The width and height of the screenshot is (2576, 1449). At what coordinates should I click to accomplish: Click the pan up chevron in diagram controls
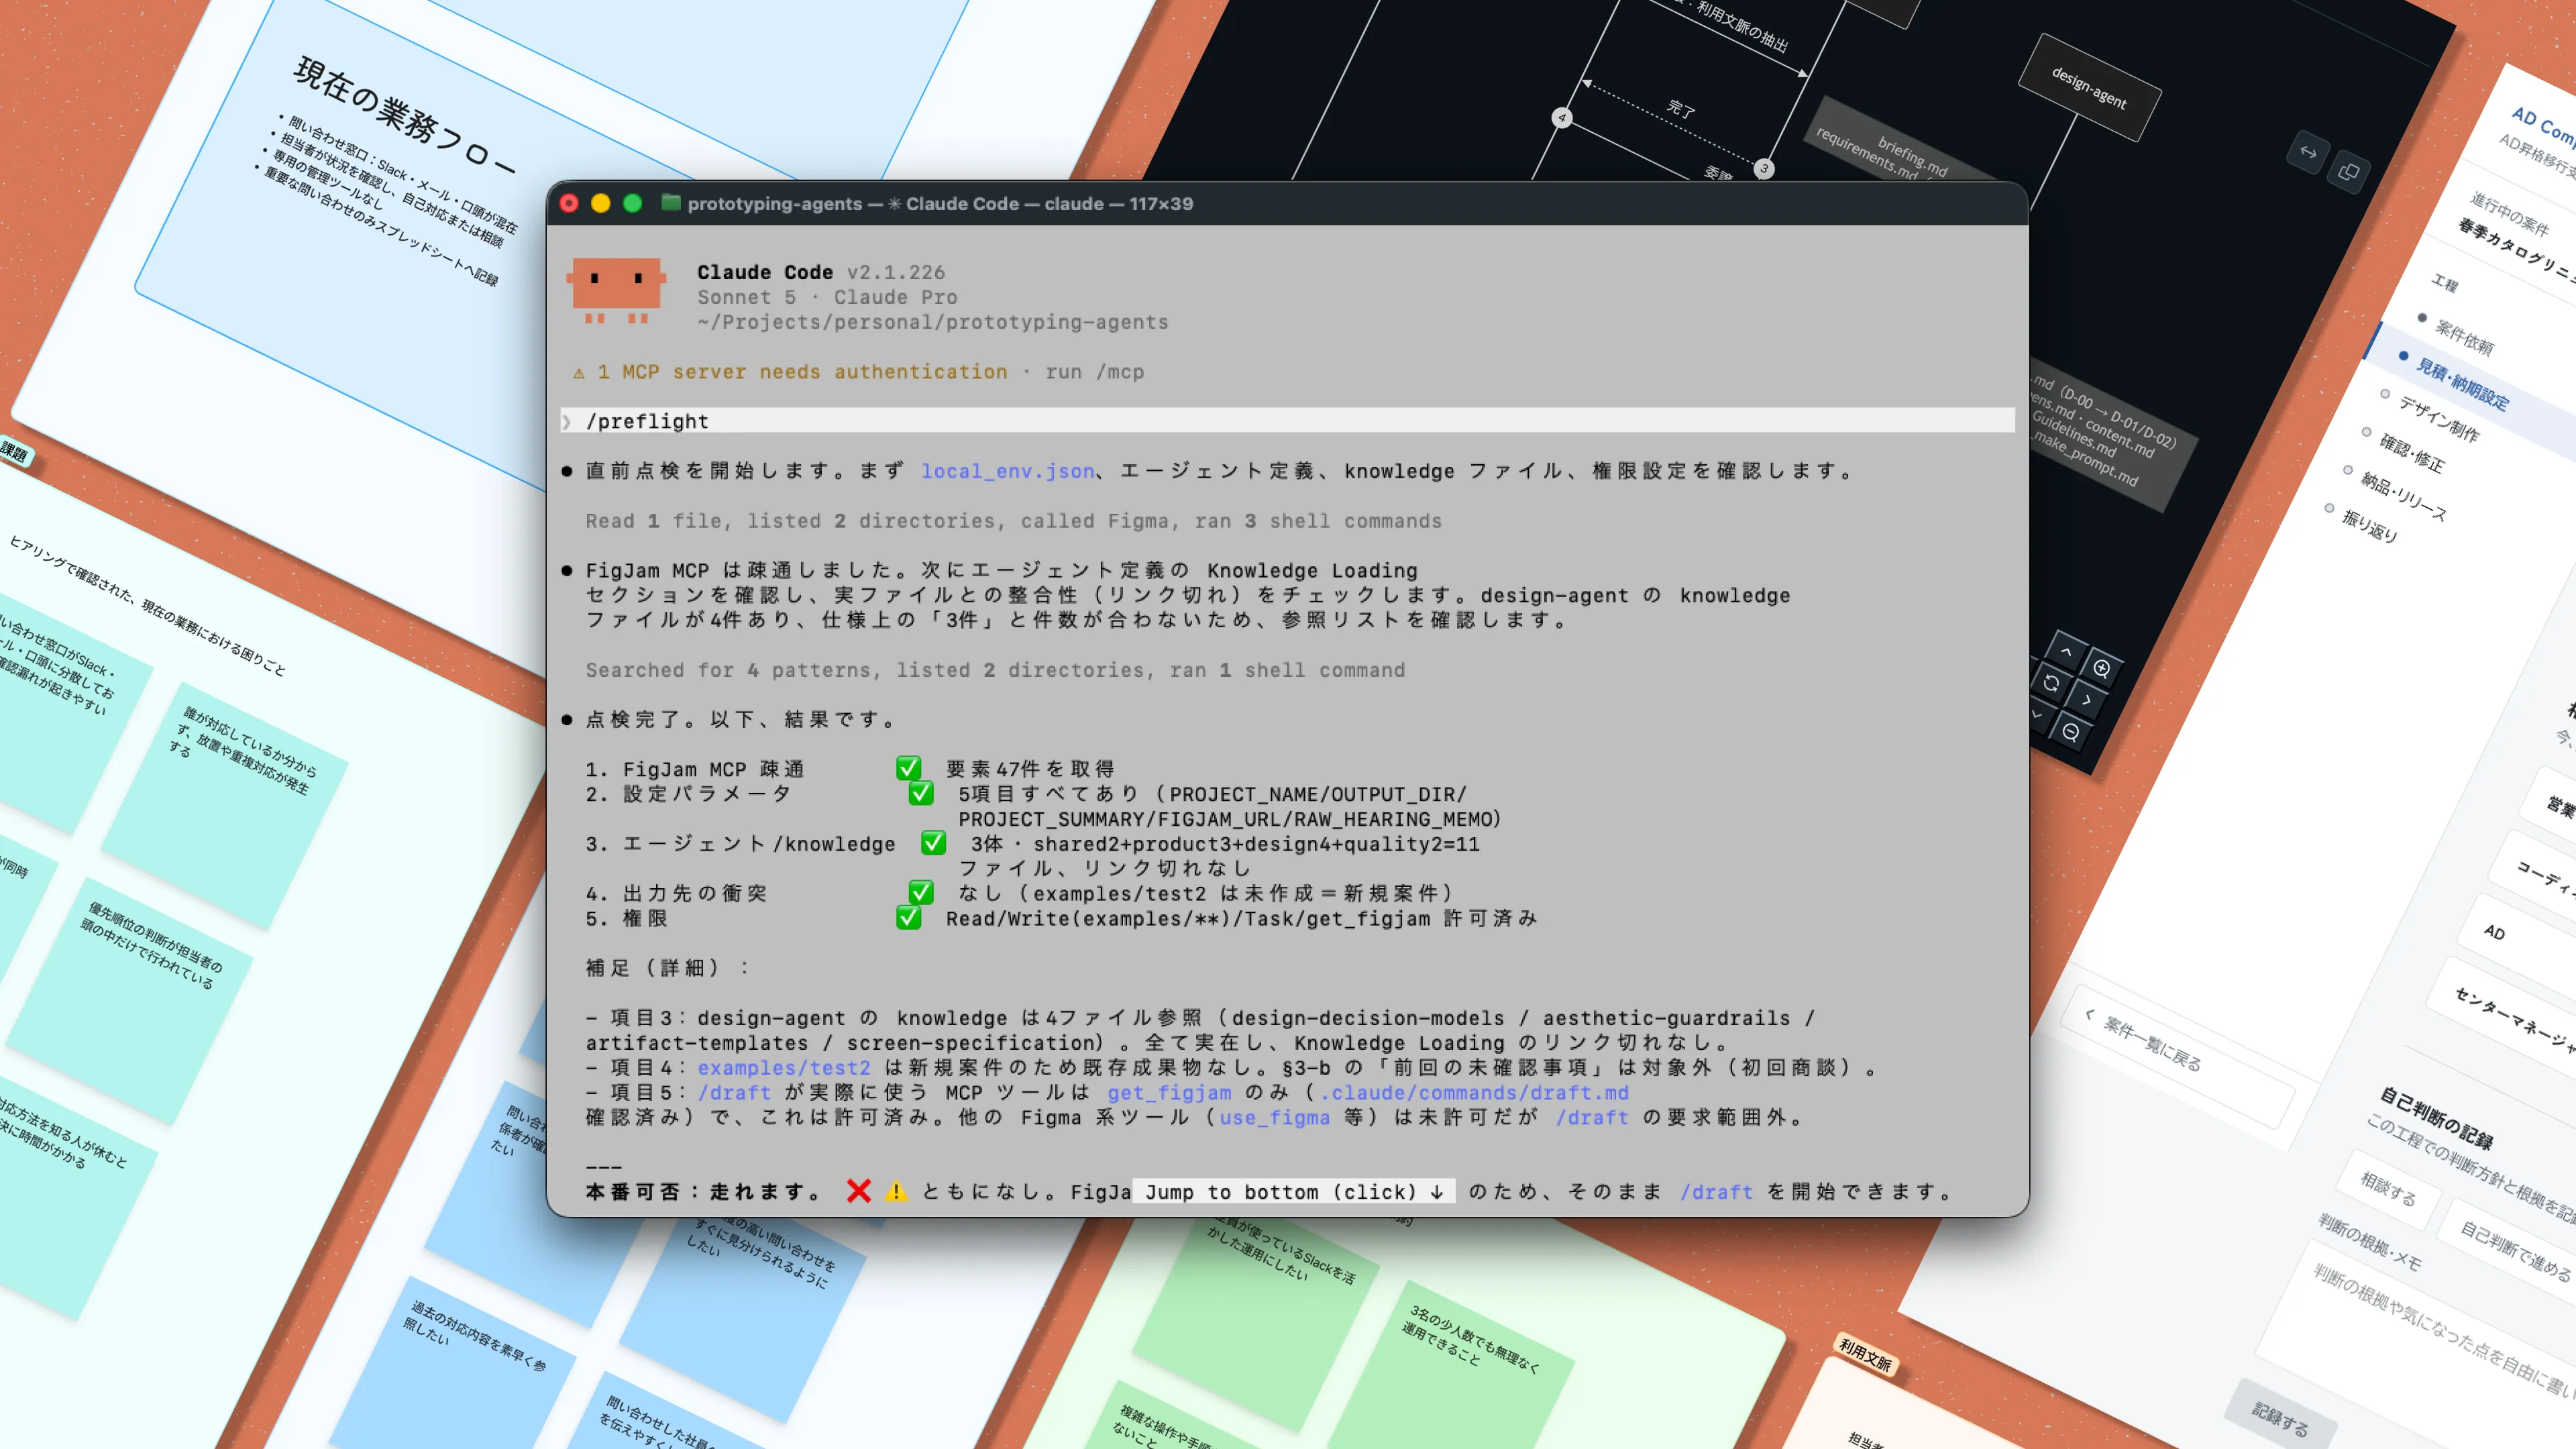click(2066, 651)
